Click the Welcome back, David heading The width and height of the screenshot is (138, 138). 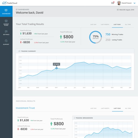[30, 13]
